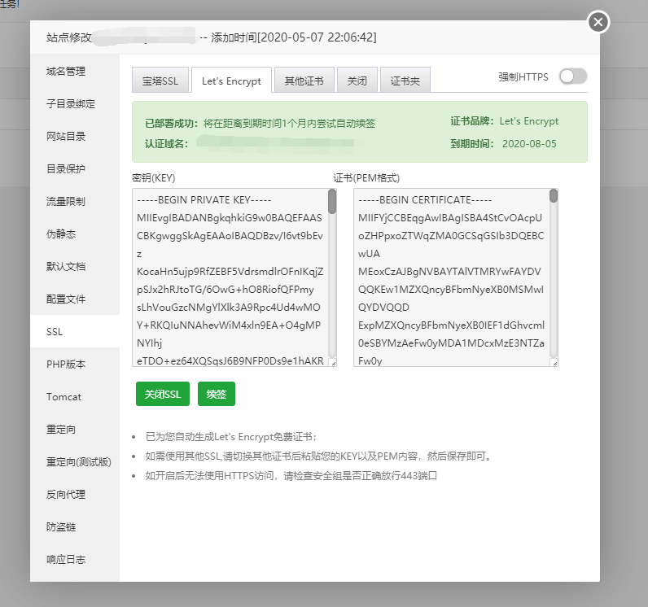Click the green 关闭SSL button

163,394
